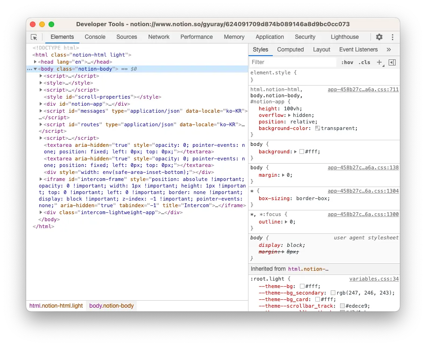Click --theme--bg #fff color swatch
The width and height of the screenshot is (426, 346).
[x=302, y=286]
